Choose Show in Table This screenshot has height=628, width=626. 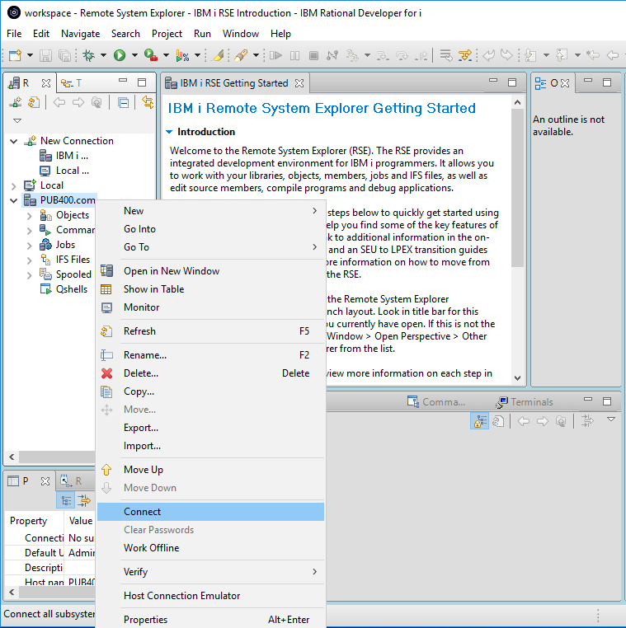pos(210,289)
